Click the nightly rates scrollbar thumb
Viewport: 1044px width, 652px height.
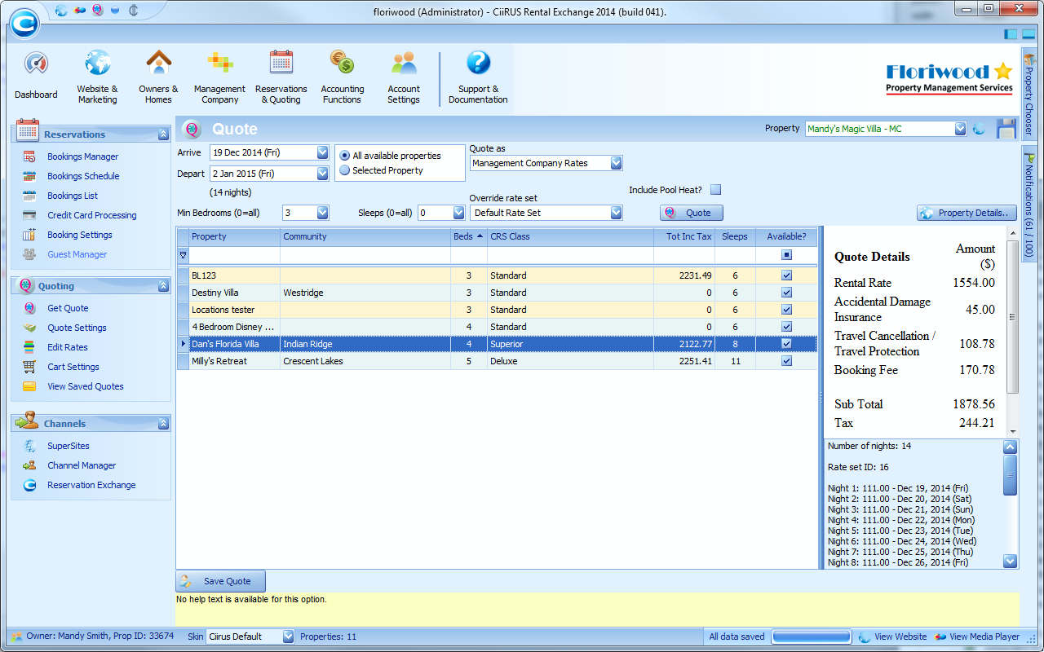coord(1011,475)
